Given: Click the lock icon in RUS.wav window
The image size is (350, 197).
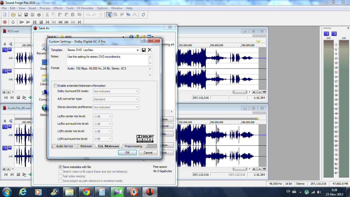Looking at the screenshot, I should click(x=5, y=44).
